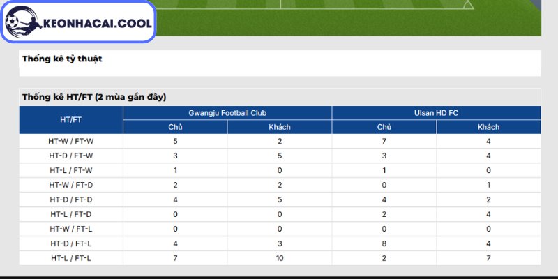
Task: Select the Gwangju Football Club header
Action: (227, 113)
